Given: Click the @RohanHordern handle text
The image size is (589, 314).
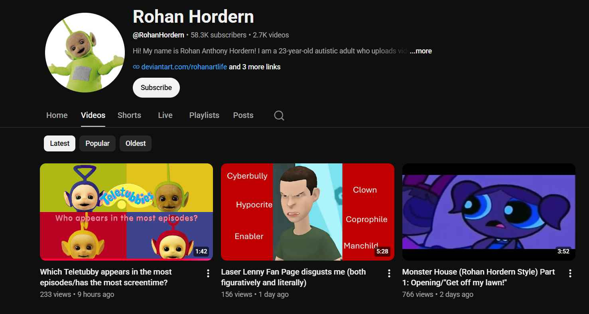Looking at the screenshot, I should click(158, 35).
